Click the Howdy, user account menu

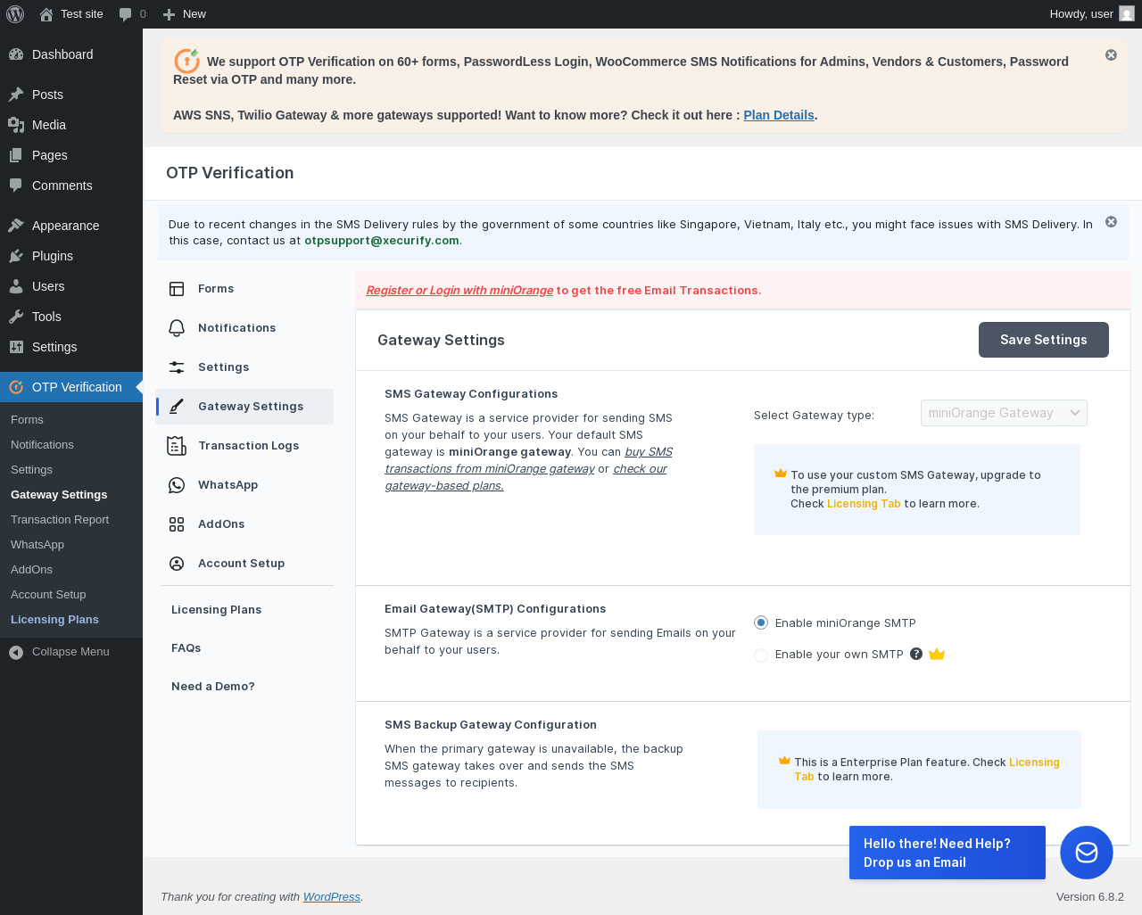pyautogui.click(x=1092, y=14)
